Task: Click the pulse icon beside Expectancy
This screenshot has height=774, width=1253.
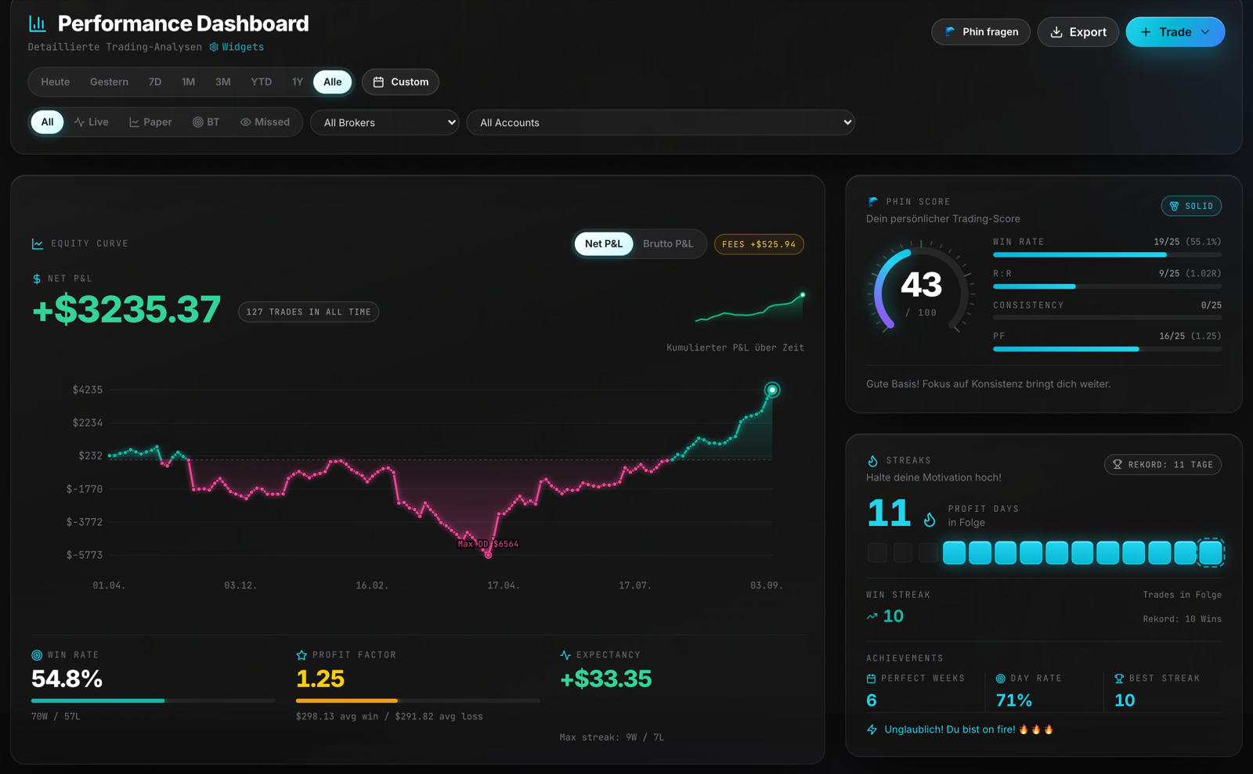Action: (x=565, y=655)
